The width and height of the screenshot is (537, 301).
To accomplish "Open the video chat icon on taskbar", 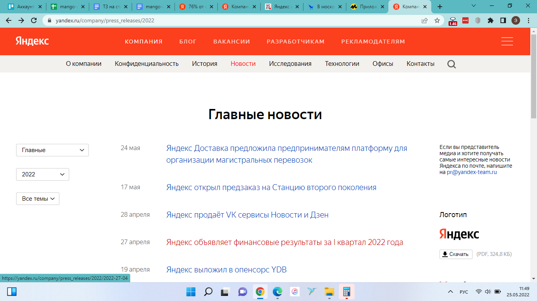I will 243,292.
